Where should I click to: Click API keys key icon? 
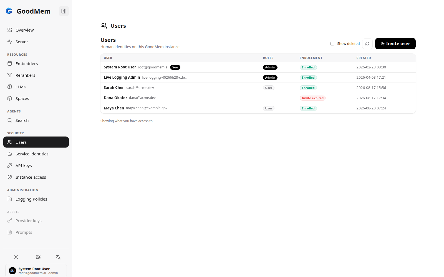tap(10, 165)
